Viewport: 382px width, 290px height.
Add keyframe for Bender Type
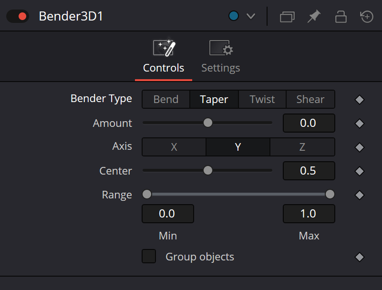pos(360,99)
